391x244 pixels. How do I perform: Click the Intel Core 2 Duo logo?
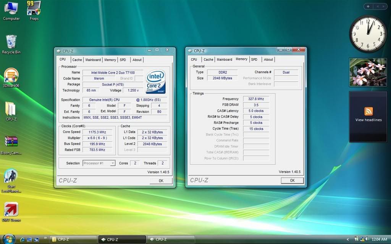(156, 82)
